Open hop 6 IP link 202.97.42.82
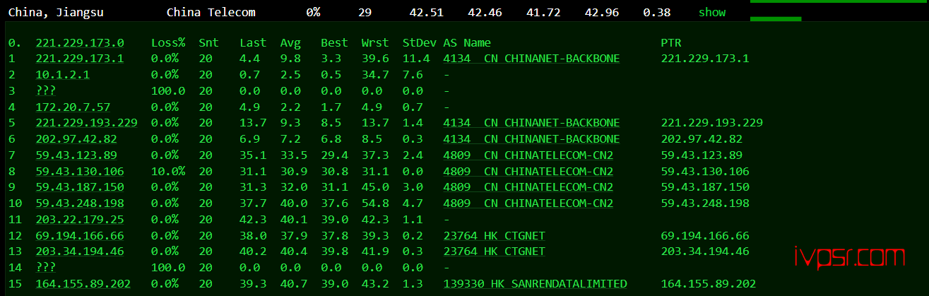 pyautogui.click(x=76, y=139)
